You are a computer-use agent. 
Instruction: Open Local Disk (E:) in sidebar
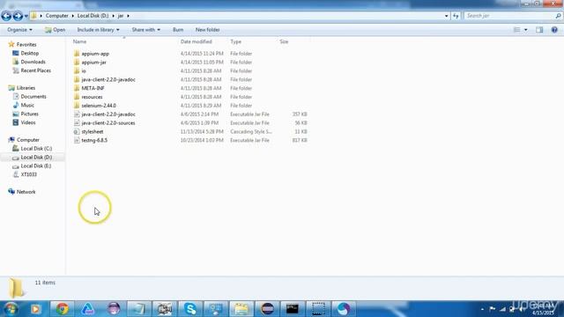[x=36, y=166]
